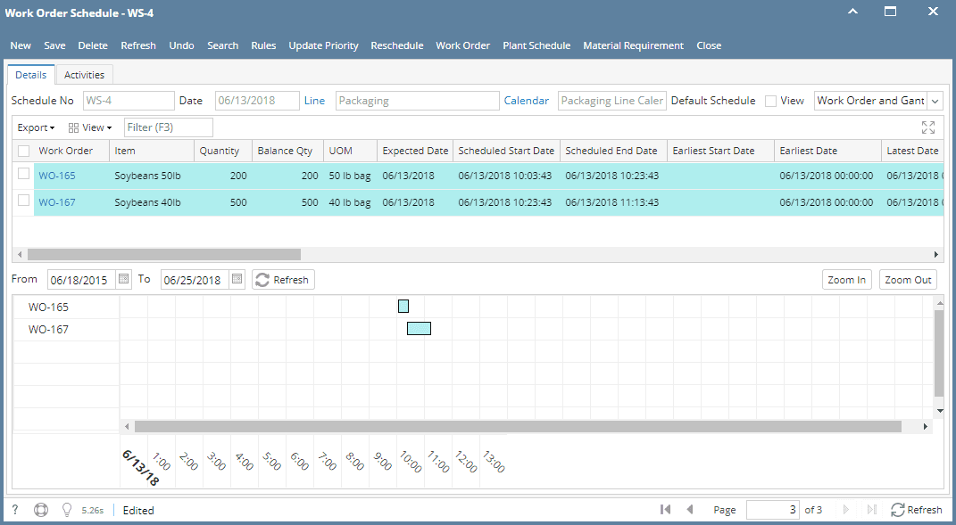Check the WO-165 row checkbox

(x=24, y=174)
